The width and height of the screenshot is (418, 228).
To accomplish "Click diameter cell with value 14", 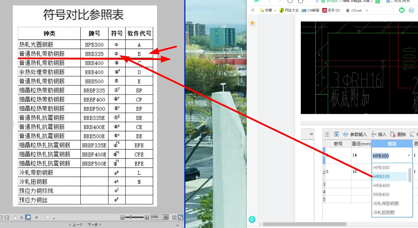I will coord(361,155).
